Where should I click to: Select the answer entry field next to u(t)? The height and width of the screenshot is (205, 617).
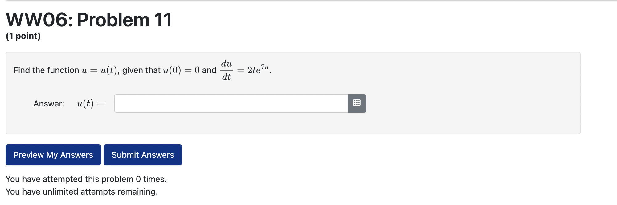click(x=231, y=103)
